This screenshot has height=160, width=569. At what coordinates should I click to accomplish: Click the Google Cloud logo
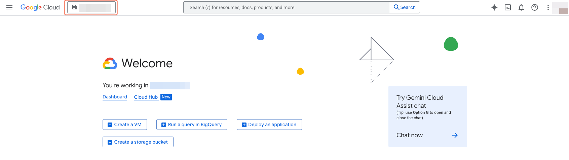[40, 7]
